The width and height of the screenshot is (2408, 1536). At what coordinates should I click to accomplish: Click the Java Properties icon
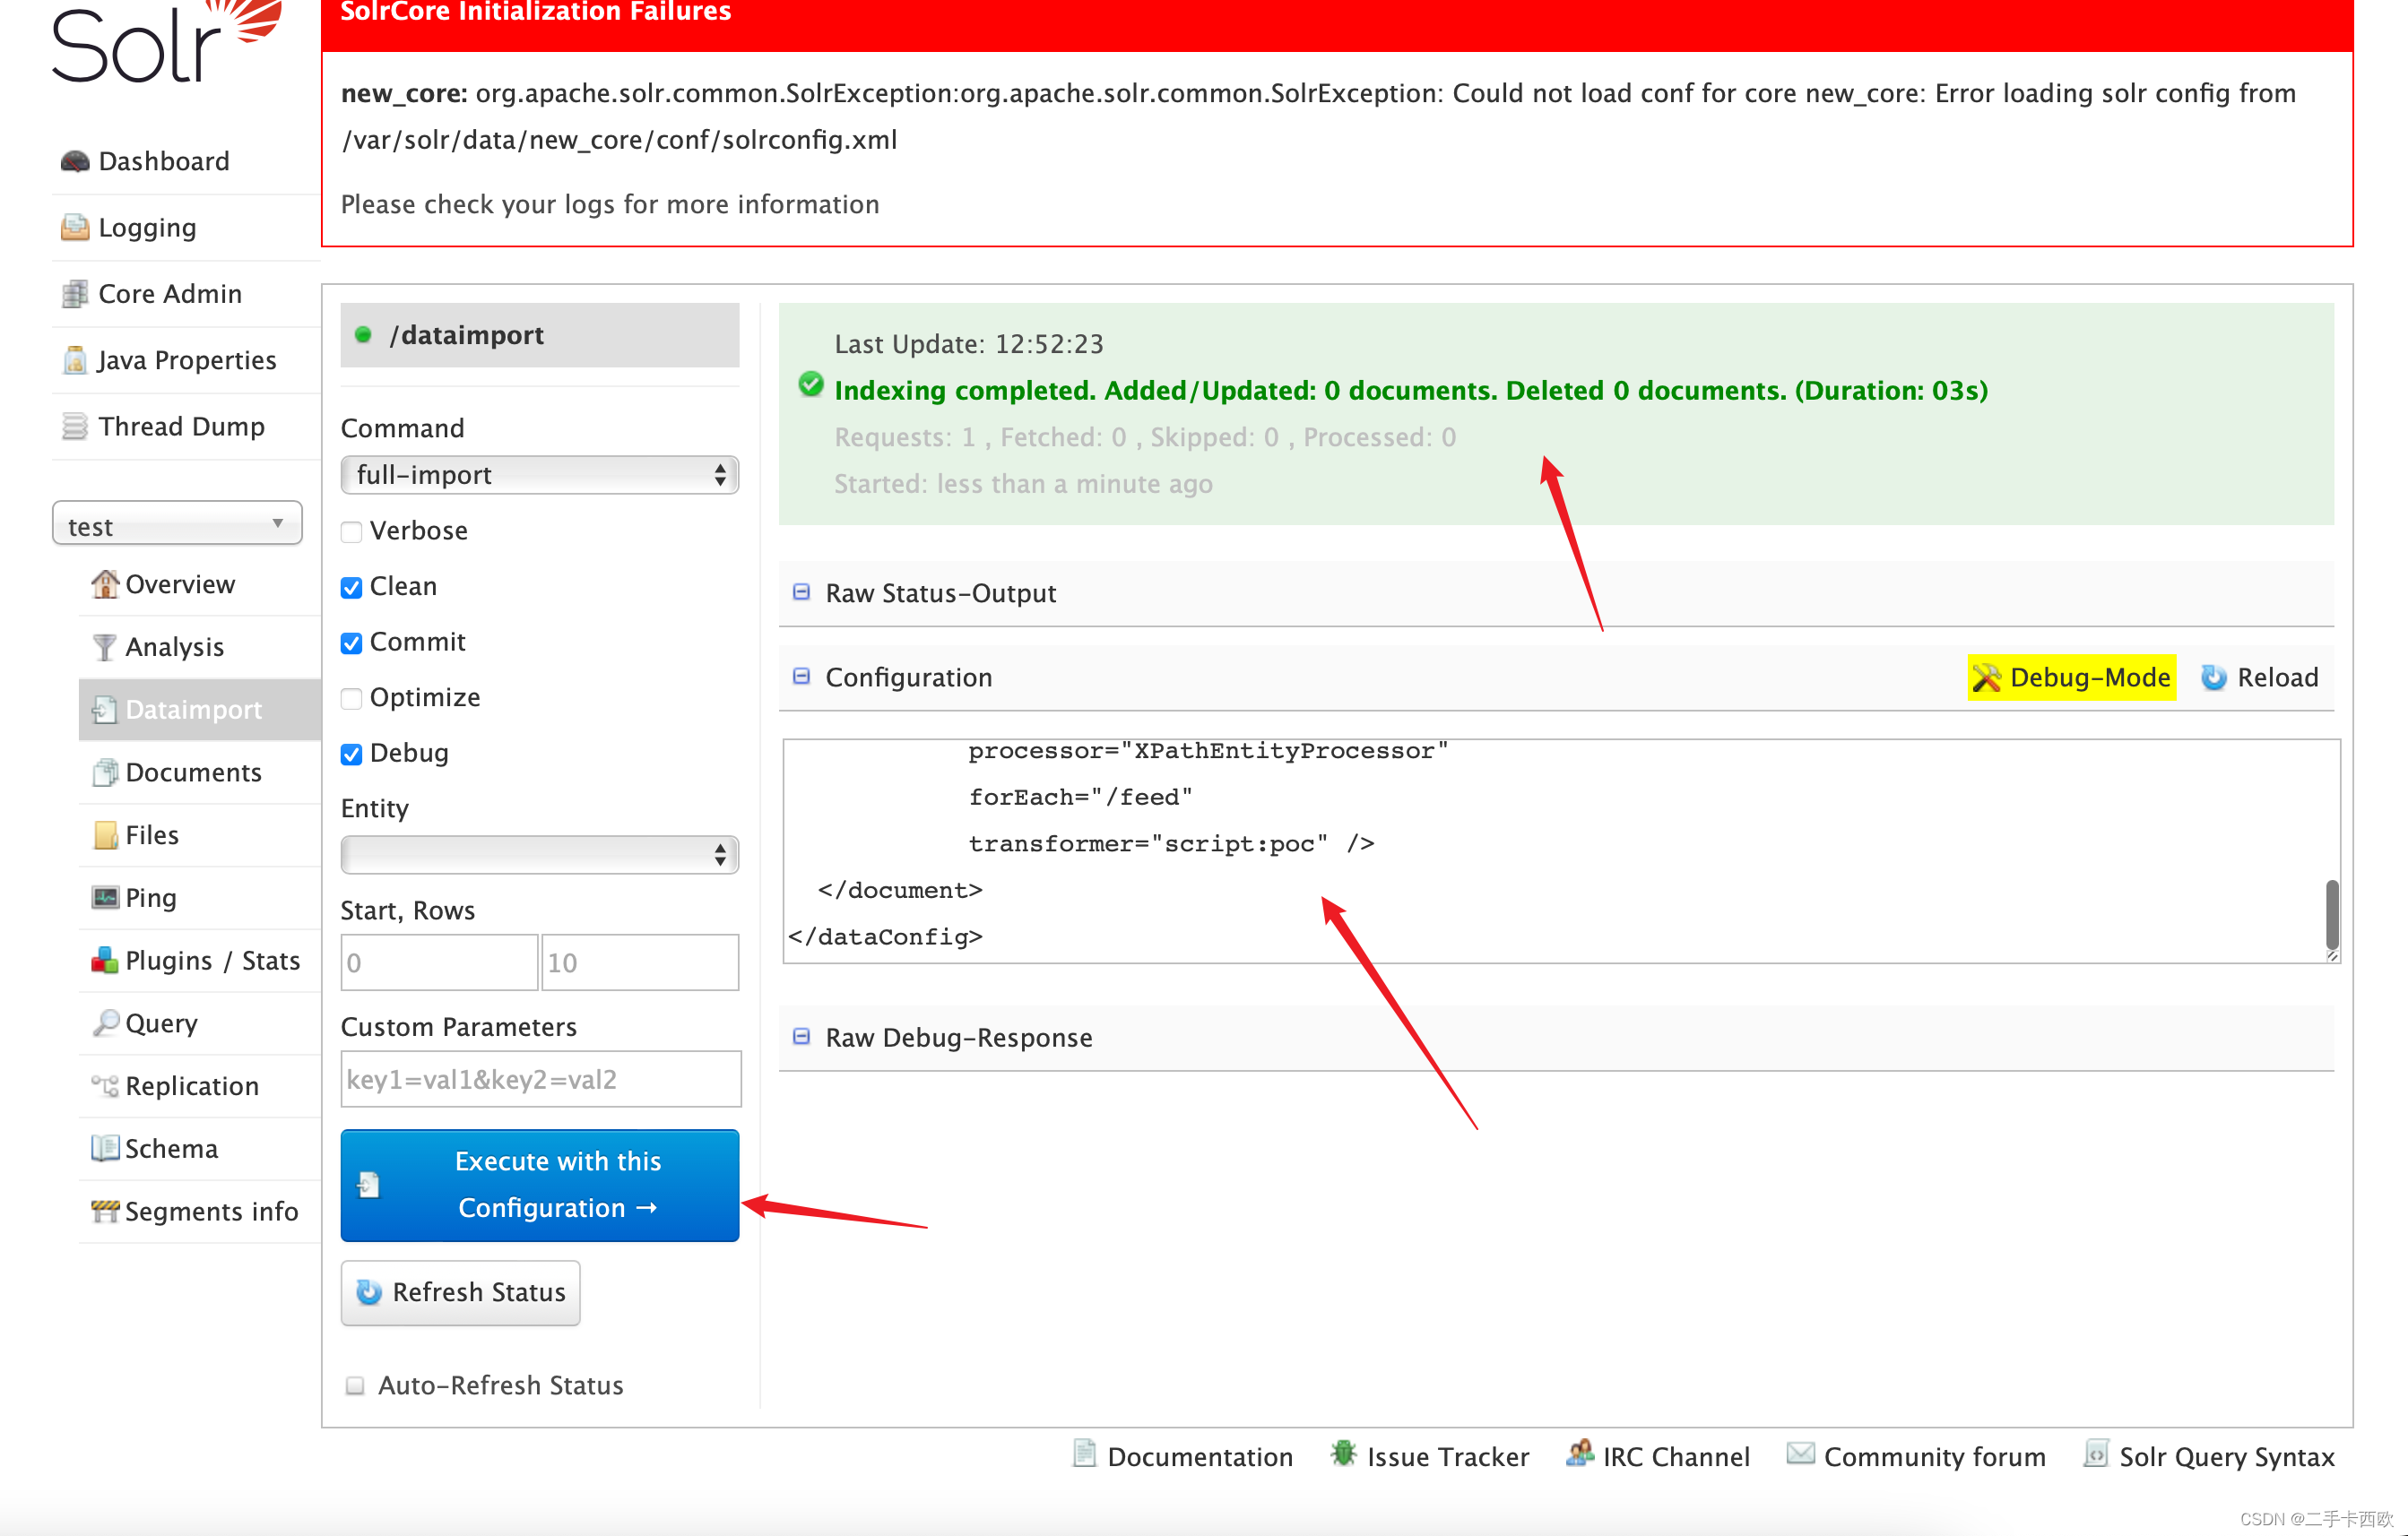(74, 359)
